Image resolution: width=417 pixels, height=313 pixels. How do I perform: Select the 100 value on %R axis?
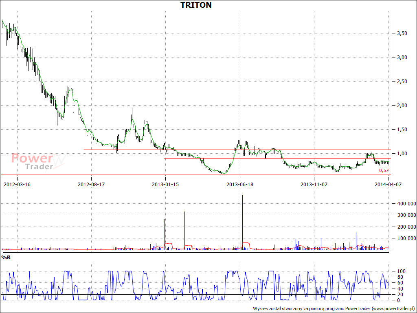401,271
